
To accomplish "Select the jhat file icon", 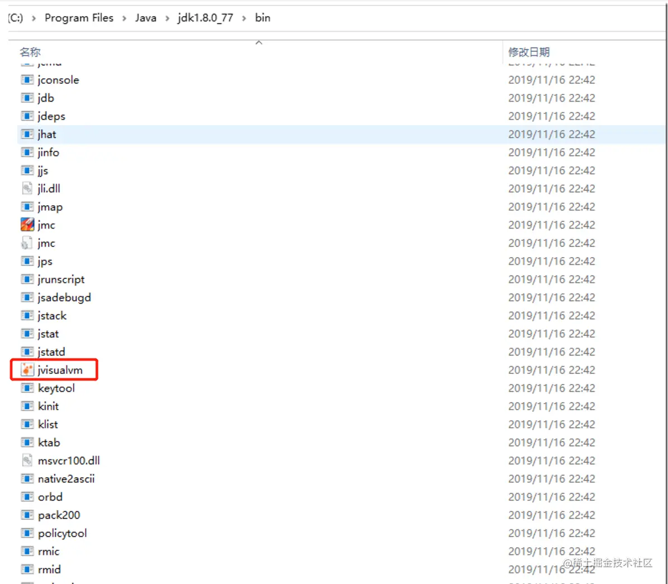I will pos(27,134).
